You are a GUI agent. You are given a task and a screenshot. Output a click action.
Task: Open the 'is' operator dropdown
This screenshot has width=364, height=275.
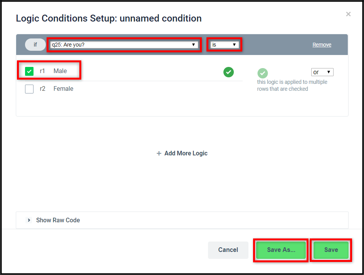225,45
